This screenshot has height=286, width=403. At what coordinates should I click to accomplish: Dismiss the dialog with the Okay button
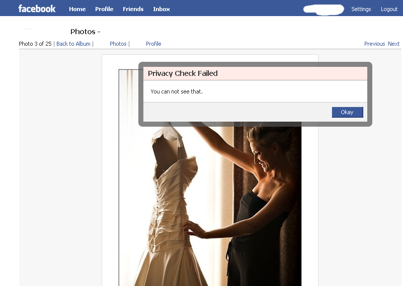tap(347, 112)
